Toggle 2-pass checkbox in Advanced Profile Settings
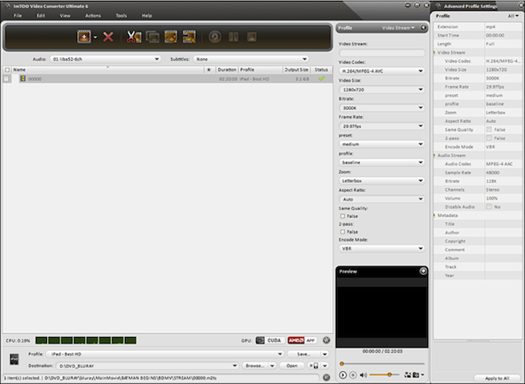Image resolution: width=525 pixels, height=384 pixels. coord(489,138)
